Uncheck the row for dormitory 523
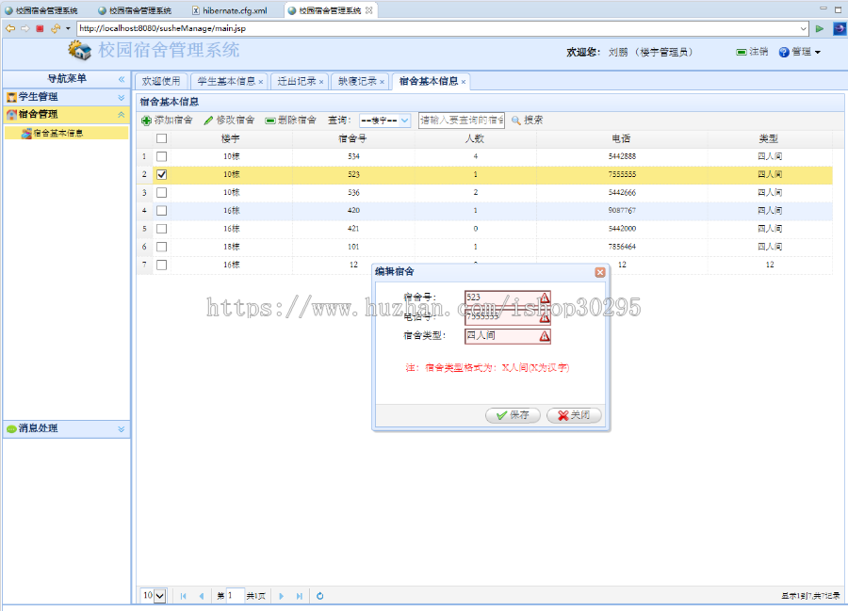 pos(161,174)
